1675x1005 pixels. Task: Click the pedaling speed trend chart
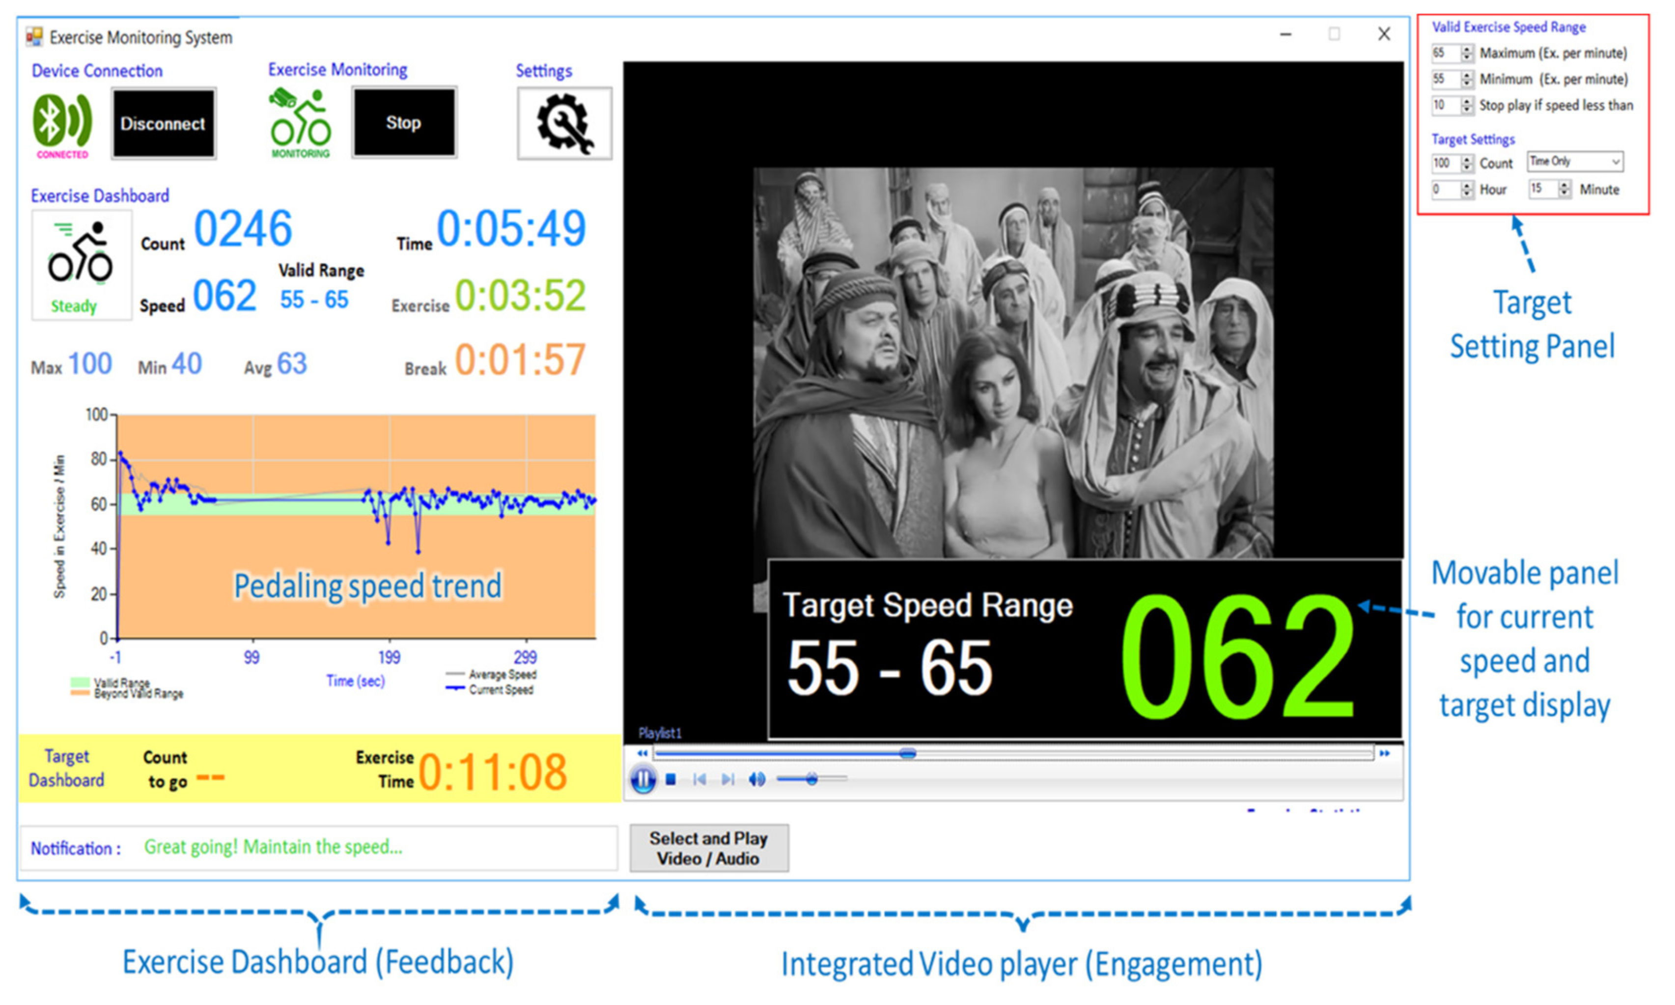[356, 527]
